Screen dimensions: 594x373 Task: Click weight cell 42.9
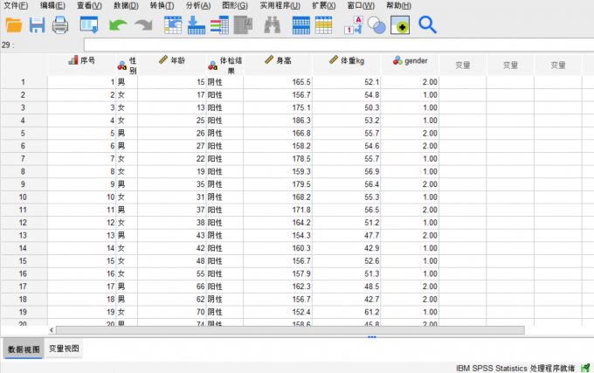[x=346, y=248]
